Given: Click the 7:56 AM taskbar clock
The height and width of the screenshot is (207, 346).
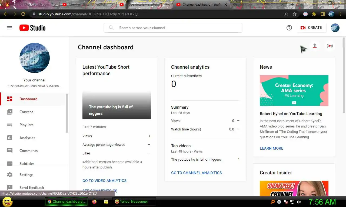Looking at the screenshot, I should 322,202.
